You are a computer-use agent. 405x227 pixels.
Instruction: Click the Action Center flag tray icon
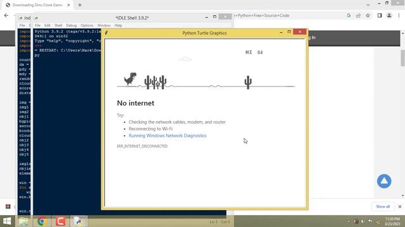pos(370,221)
